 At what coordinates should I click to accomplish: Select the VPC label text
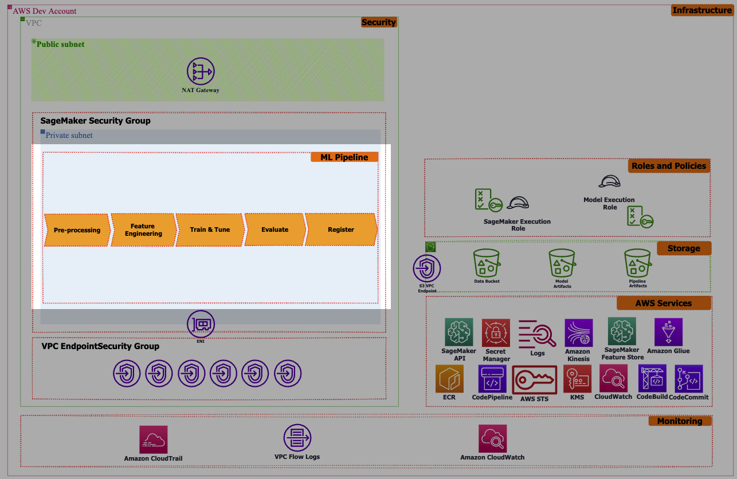34,23
